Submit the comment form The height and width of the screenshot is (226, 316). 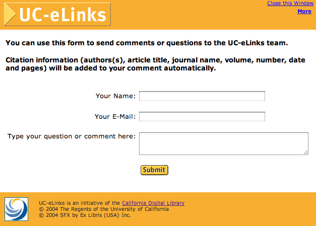(x=154, y=170)
